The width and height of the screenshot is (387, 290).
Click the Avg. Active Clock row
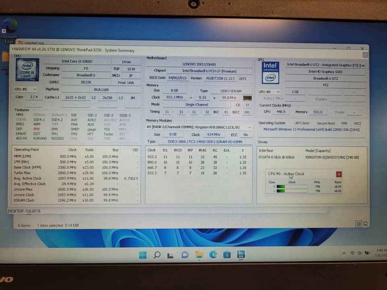coord(76,178)
